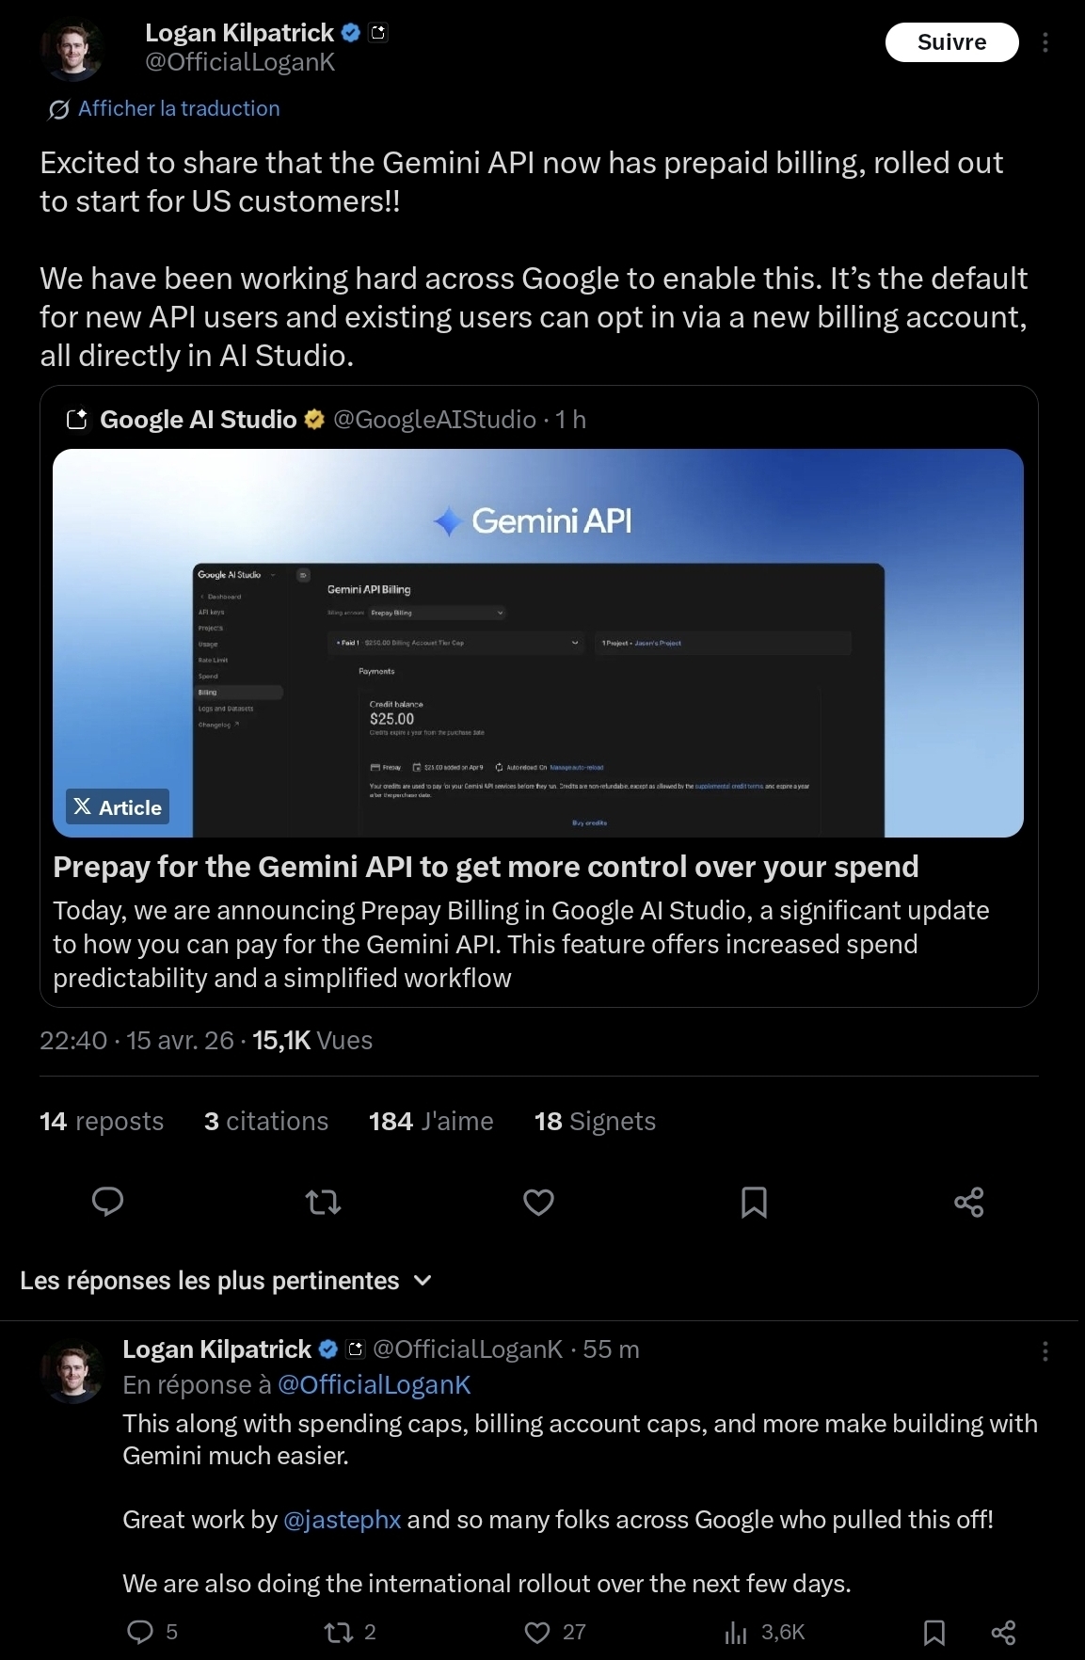Click Afficher la traduction link
The width and height of the screenshot is (1085, 1660).
(178, 109)
